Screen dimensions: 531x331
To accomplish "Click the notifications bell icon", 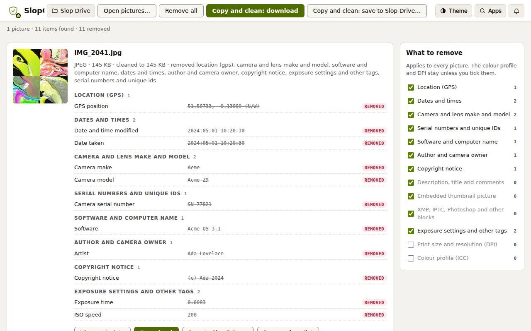I will coord(516,11).
